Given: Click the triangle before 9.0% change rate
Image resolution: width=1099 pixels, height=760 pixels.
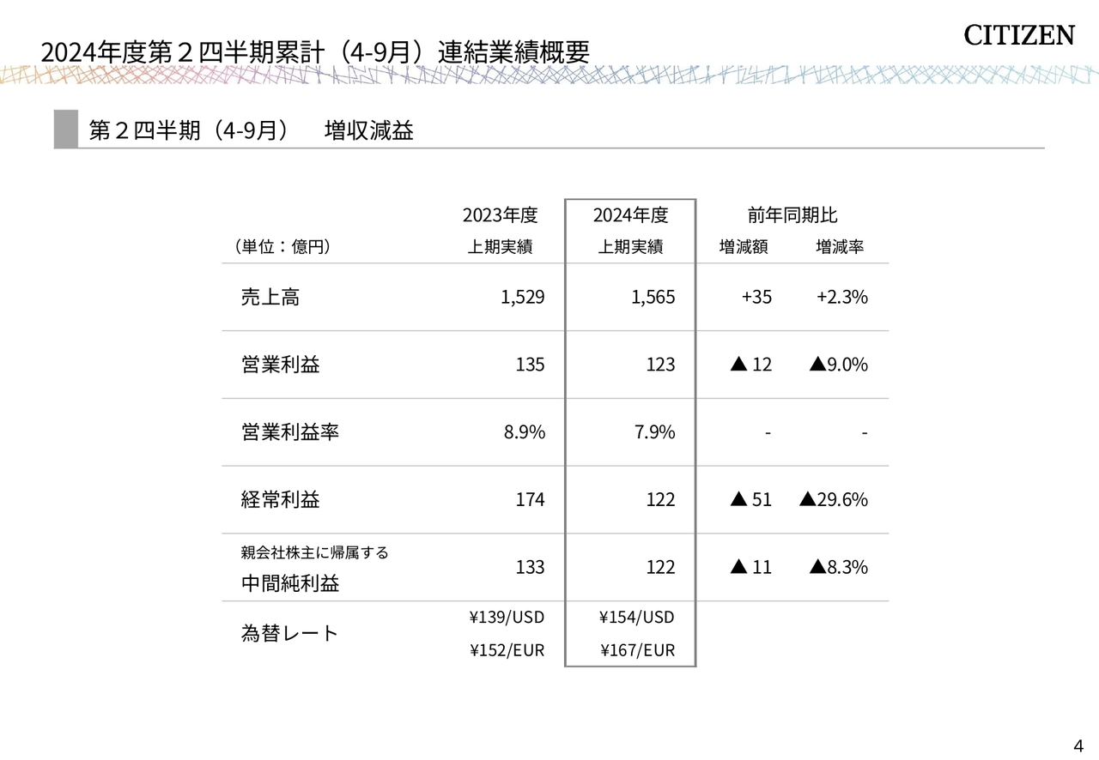Looking at the screenshot, I should (817, 365).
